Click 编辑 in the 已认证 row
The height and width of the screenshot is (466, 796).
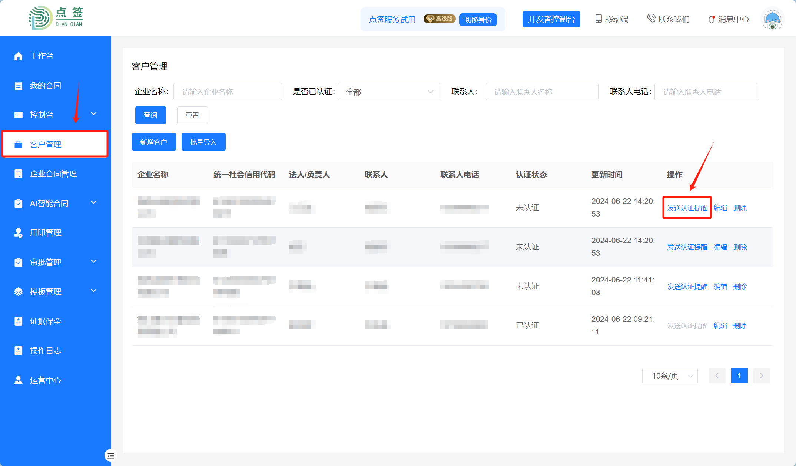pos(720,326)
